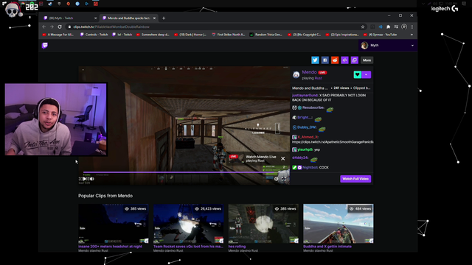
Task: Open the Rust game link
Action: (x=318, y=78)
